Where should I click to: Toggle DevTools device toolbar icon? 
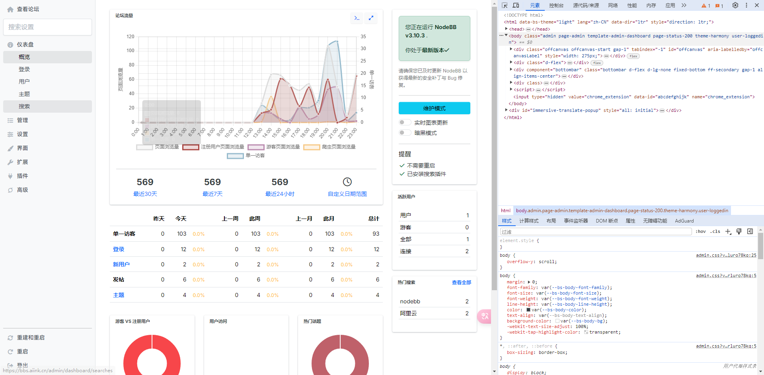(x=516, y=5)
